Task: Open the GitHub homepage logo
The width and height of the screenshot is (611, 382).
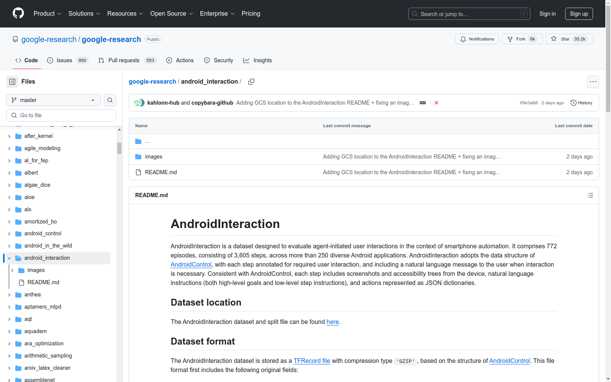Action: click(18, 13)
